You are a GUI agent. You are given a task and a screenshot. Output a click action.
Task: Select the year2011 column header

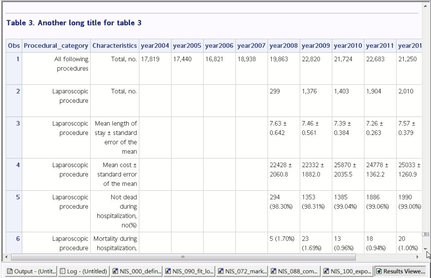coord(380,46)
